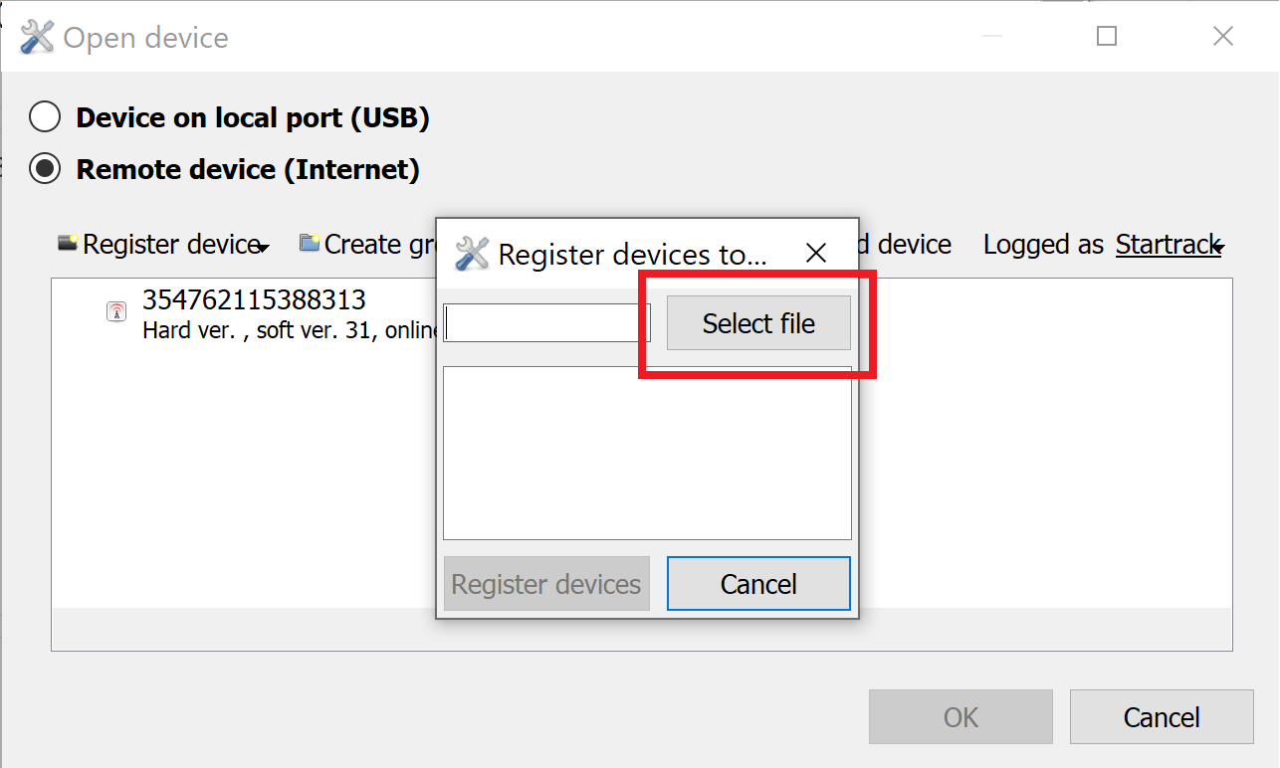
Task: Open the Create group toolbar item
Action: [x=367, y=244]
